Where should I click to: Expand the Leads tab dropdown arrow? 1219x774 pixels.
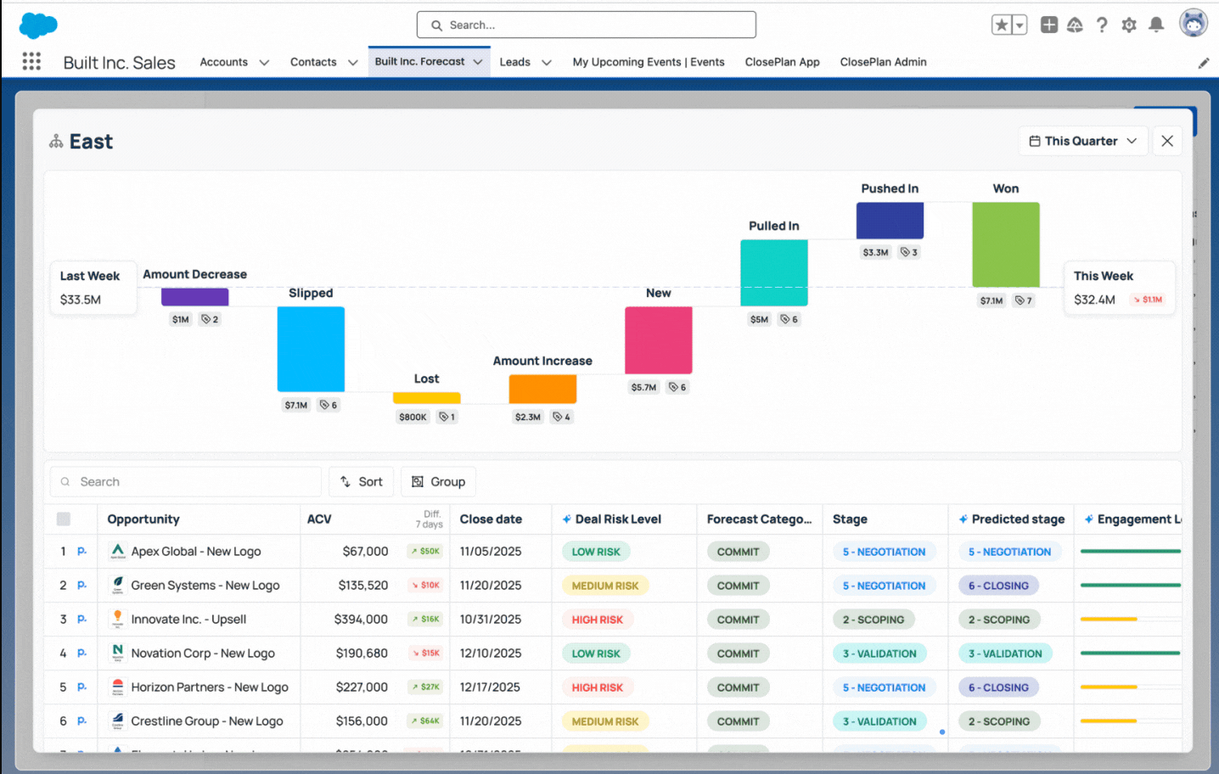[546, 62]
